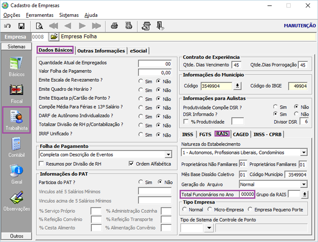
Task: Expand the Folha de Pagamento dropdown
Action: (x=168, y=155)
